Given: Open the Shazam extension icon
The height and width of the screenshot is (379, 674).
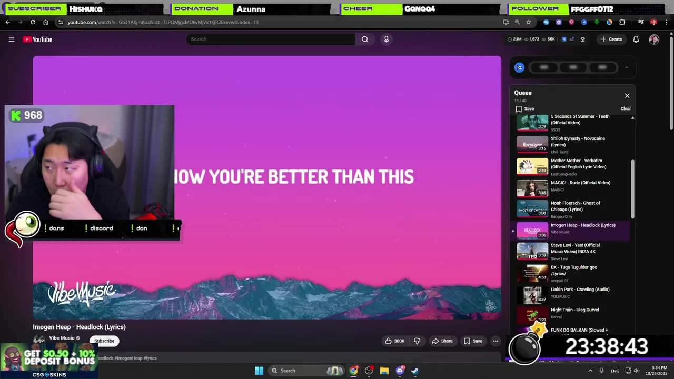Looking at the screenshot, I should 546,22.
